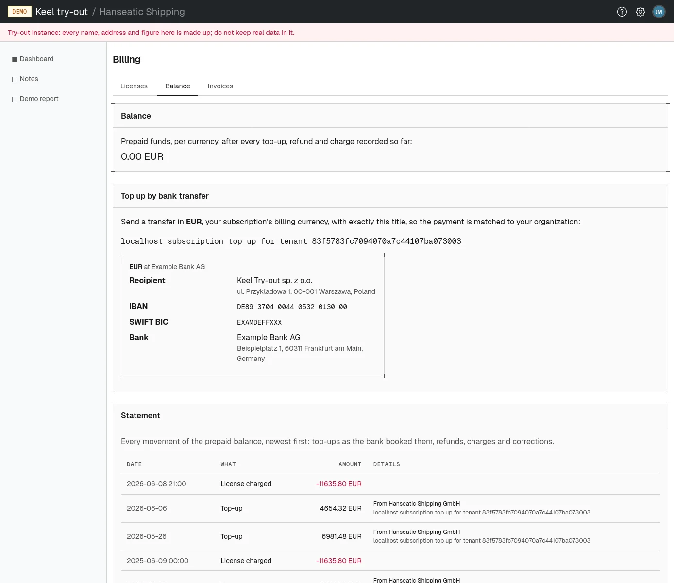Viewport: 674px width, 583px height.
Task: Click the WHAT column header
Action: (x=228, y=464)
